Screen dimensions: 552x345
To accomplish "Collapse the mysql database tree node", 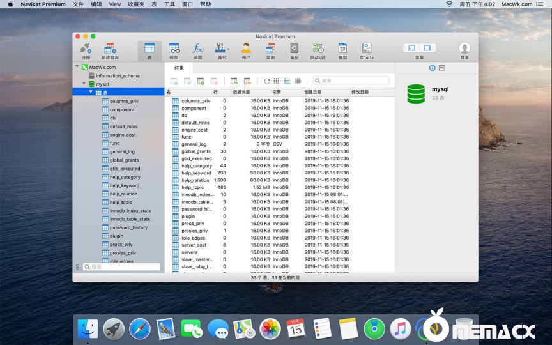I will (x=84, y=84).
